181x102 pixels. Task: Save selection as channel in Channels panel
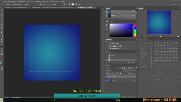pos(128,19)
